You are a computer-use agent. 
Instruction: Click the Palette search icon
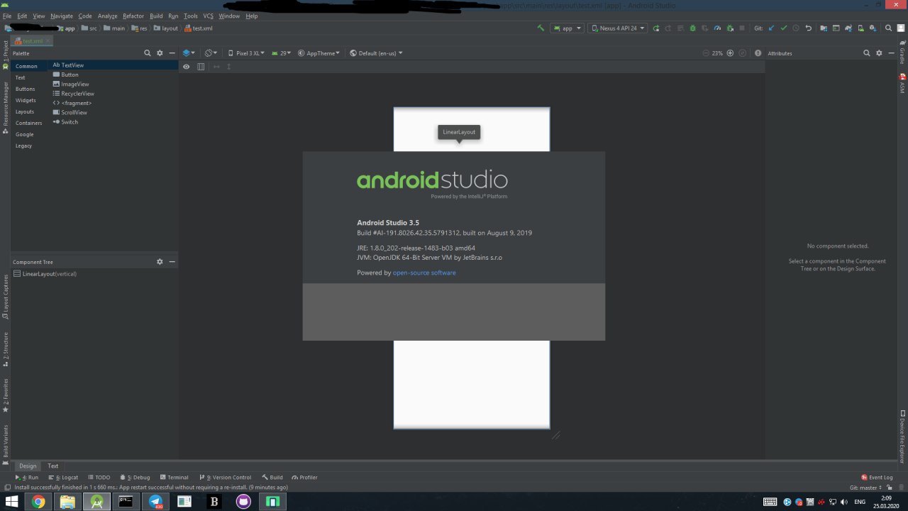[148, 53]
